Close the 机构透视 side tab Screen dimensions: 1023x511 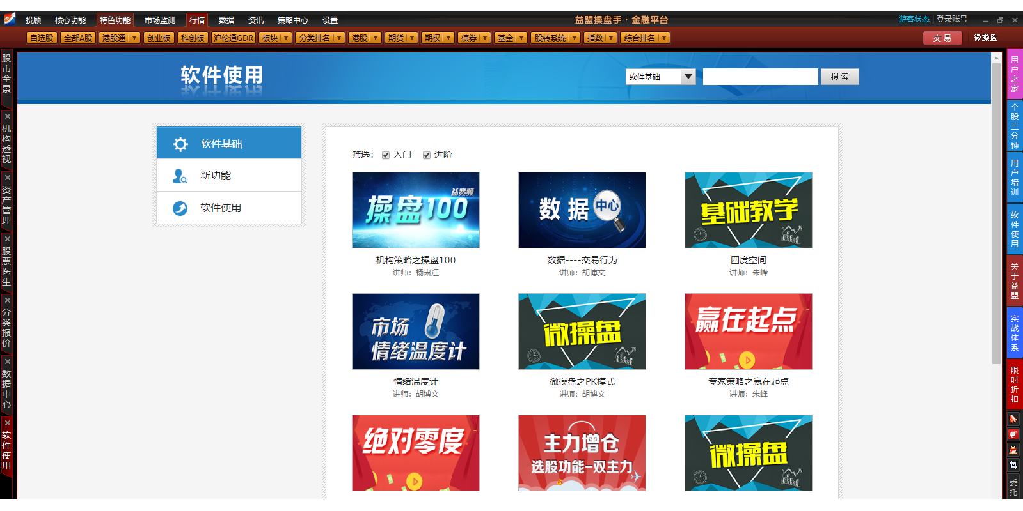click(7, 116)
